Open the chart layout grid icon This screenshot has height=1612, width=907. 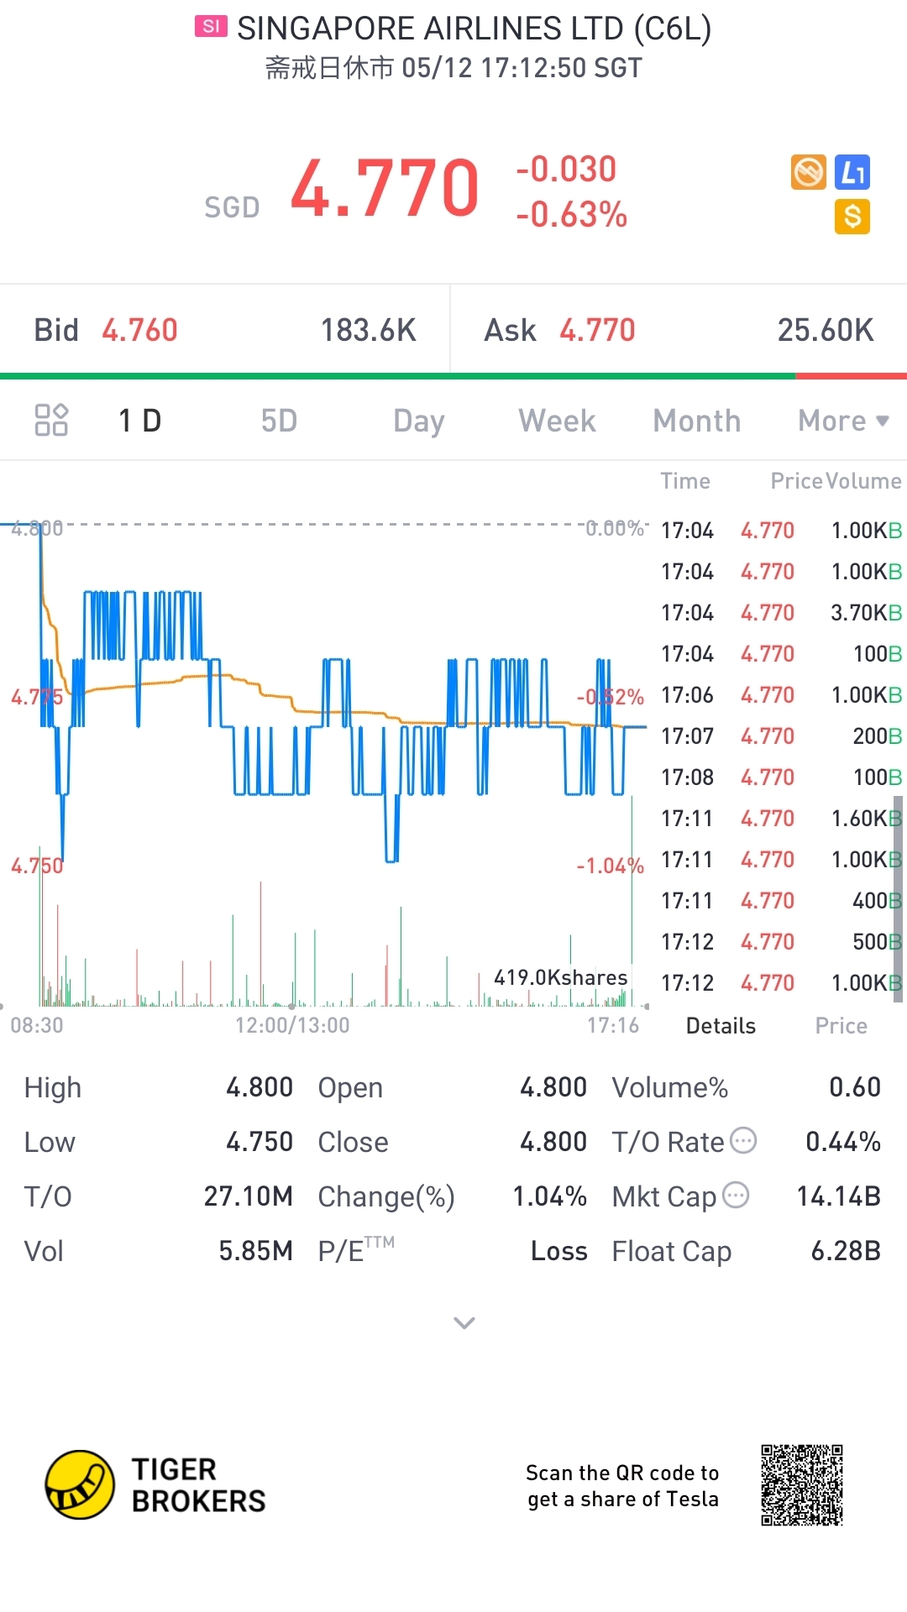(x=51, y=420)
